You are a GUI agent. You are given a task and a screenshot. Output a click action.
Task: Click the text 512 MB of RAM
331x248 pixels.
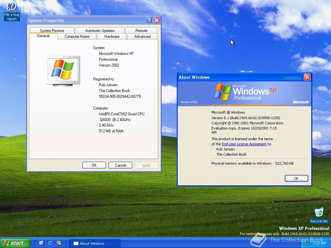pos(111,131)
